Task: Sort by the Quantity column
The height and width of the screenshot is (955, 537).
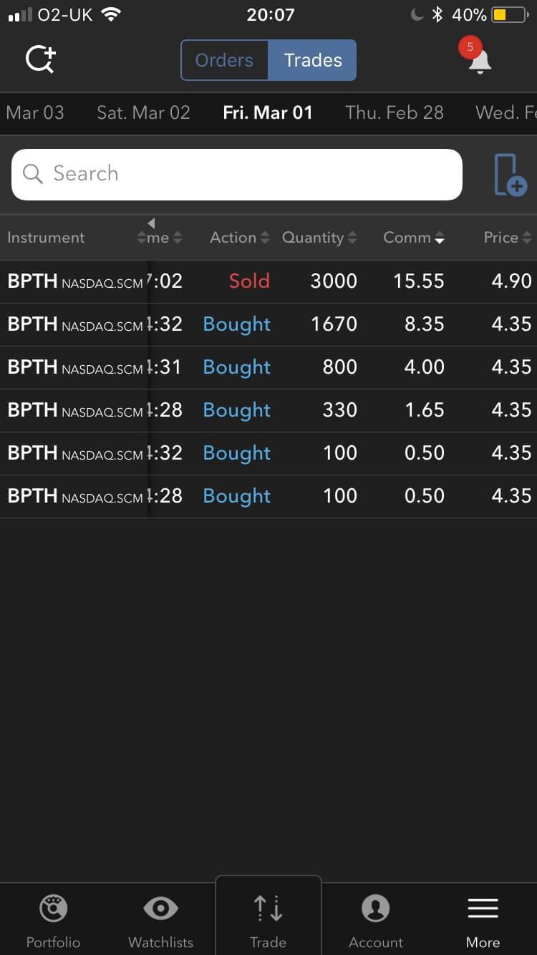Action: coord(319,238)
